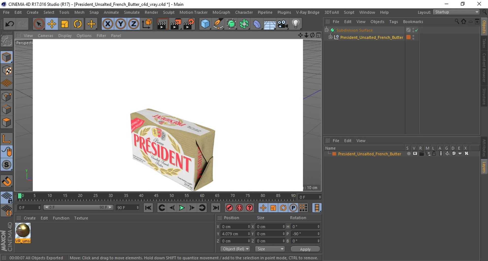Select the Live Selection tool
This screenshot has height=261, width=488.
[x=39, y=24]
